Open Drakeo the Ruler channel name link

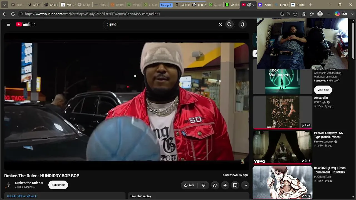(27, 183)
